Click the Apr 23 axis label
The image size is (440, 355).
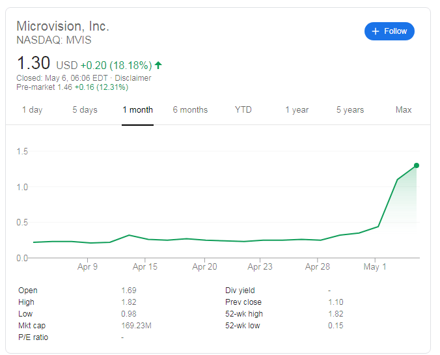(x=260, y=266)
